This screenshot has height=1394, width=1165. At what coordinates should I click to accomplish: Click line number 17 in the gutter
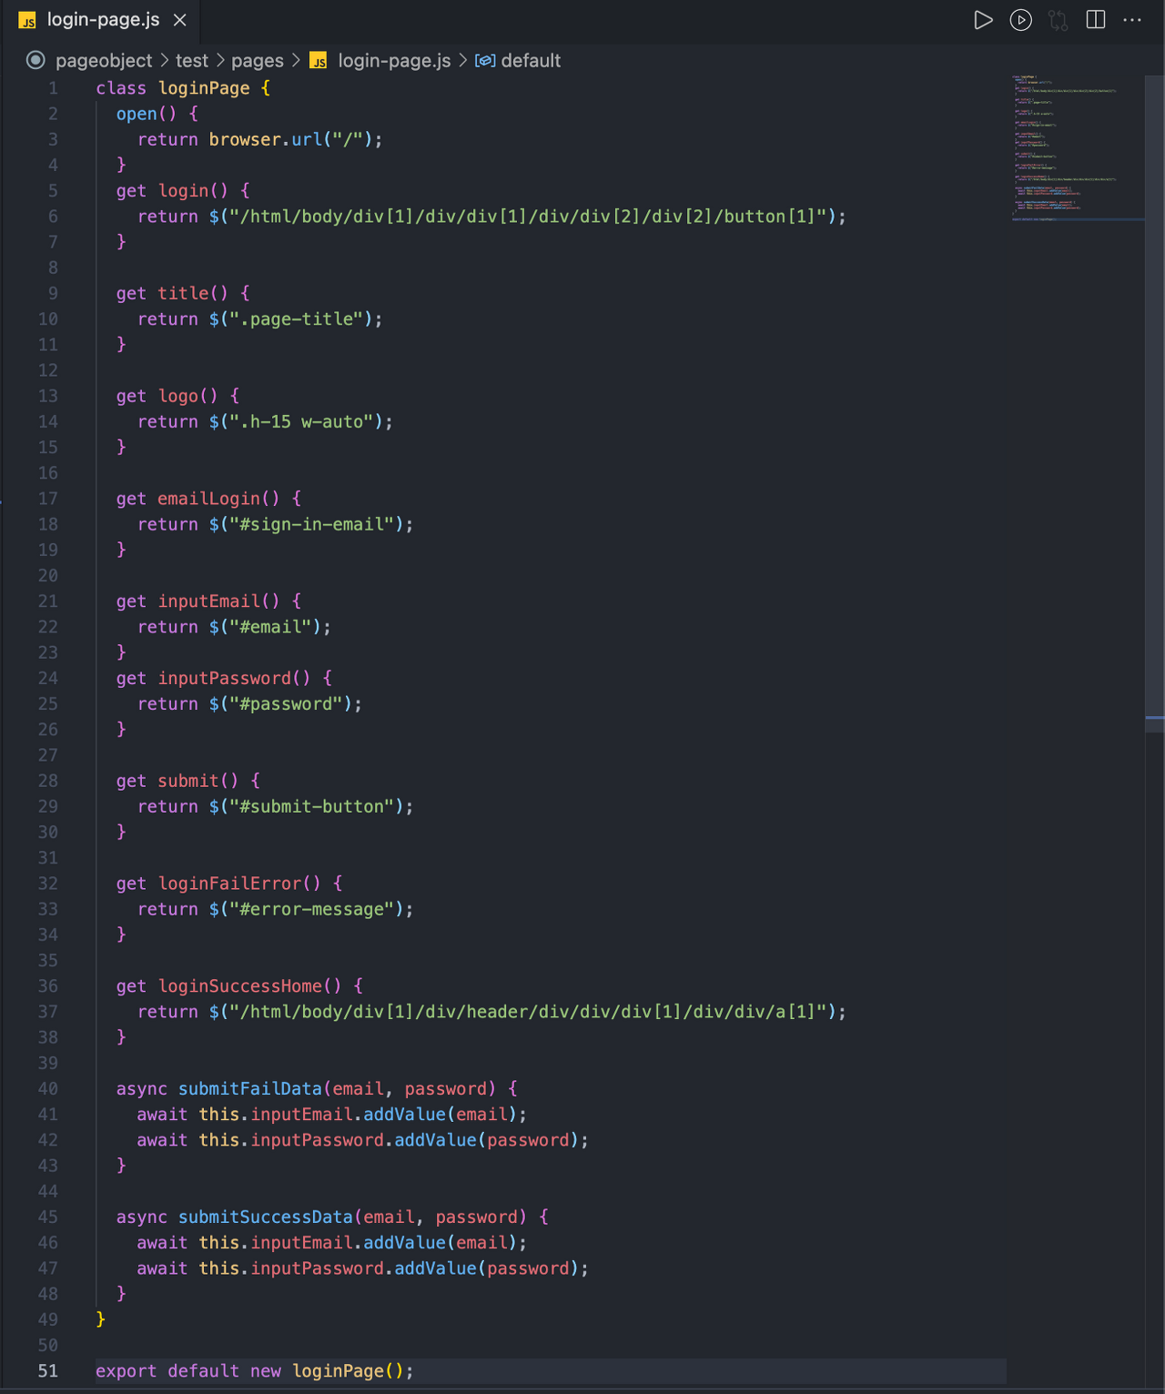(x=47, y=499)
